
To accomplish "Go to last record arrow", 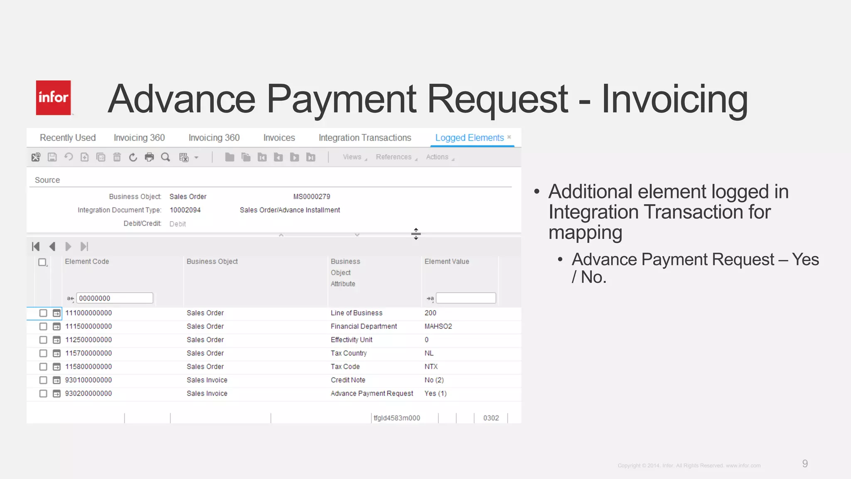I will [84, 247].
